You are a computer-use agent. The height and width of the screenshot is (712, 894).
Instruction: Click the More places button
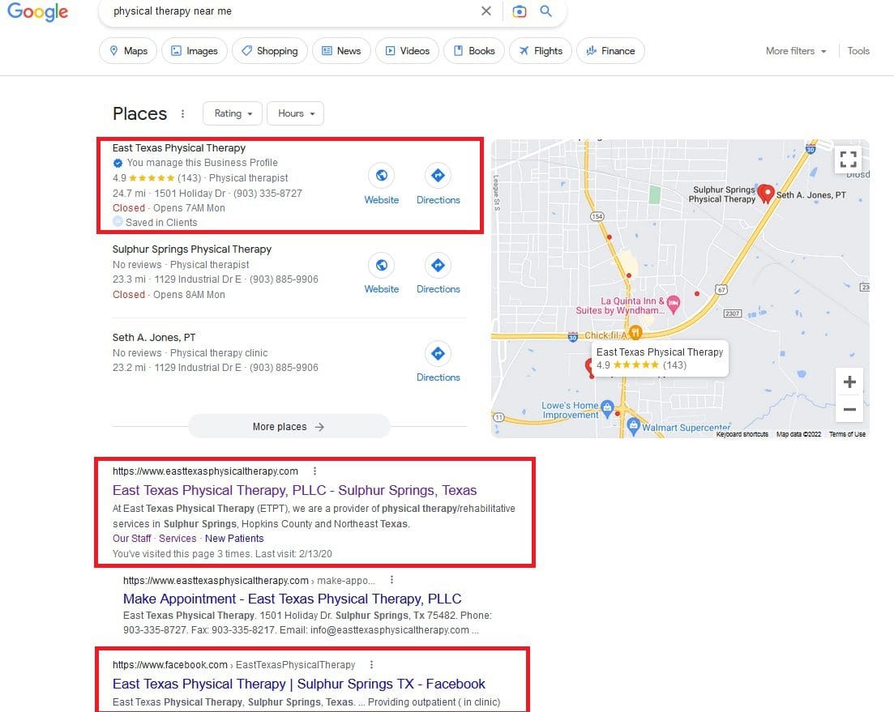click(x=289, y=427)
